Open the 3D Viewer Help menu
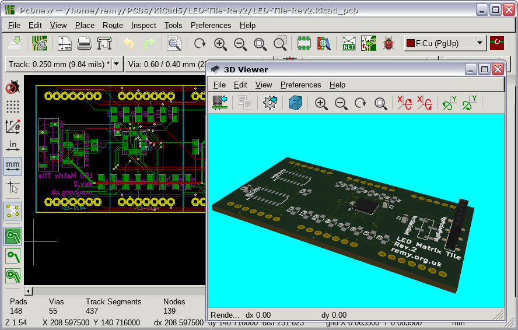This screenshot has width=518, height=330. click(x=337, y=85)
